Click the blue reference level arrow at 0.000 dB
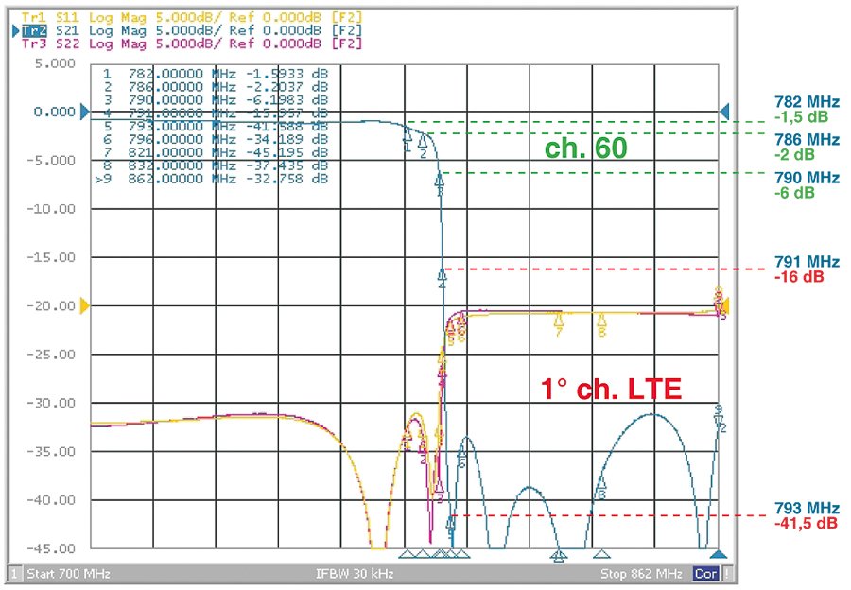This screenshot has width=851, height=590. point(84,113)
